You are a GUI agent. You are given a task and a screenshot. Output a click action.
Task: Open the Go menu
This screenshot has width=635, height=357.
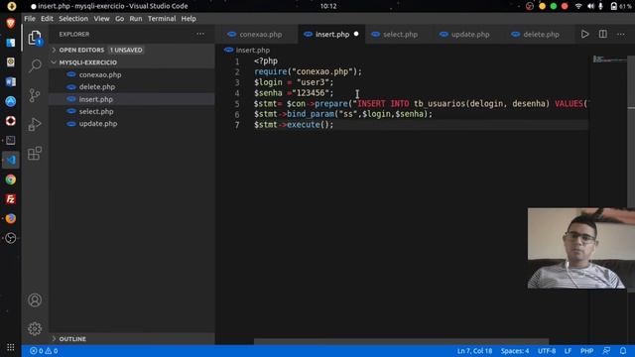(119, 19)
